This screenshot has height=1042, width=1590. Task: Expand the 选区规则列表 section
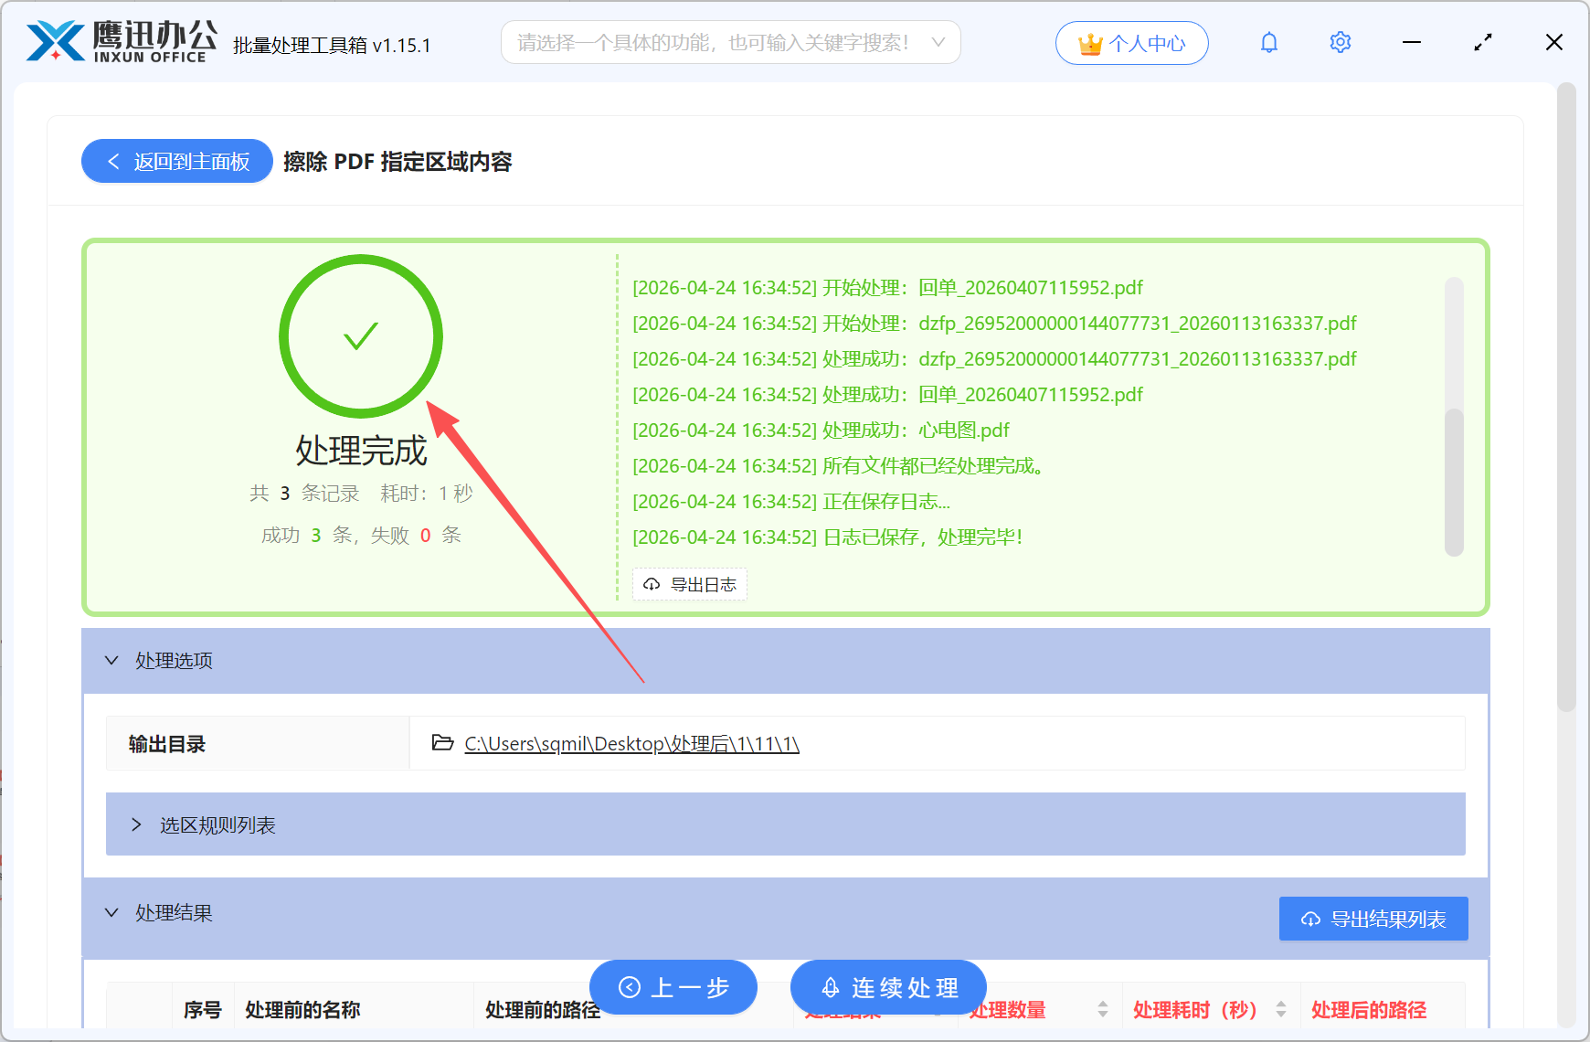[x=135, y=824]
